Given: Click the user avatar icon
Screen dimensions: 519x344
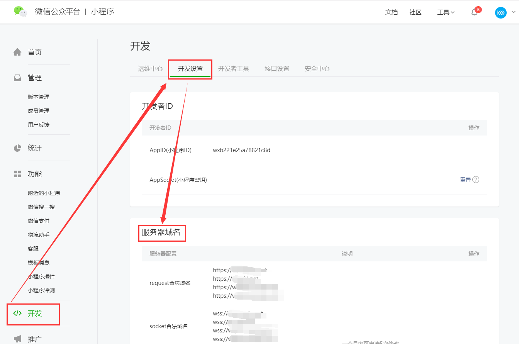Looking at the screenshot, I should [x=500, y=13].
